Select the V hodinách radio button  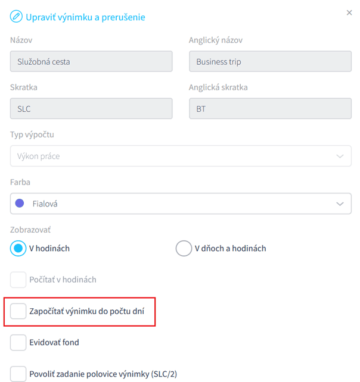18,248
